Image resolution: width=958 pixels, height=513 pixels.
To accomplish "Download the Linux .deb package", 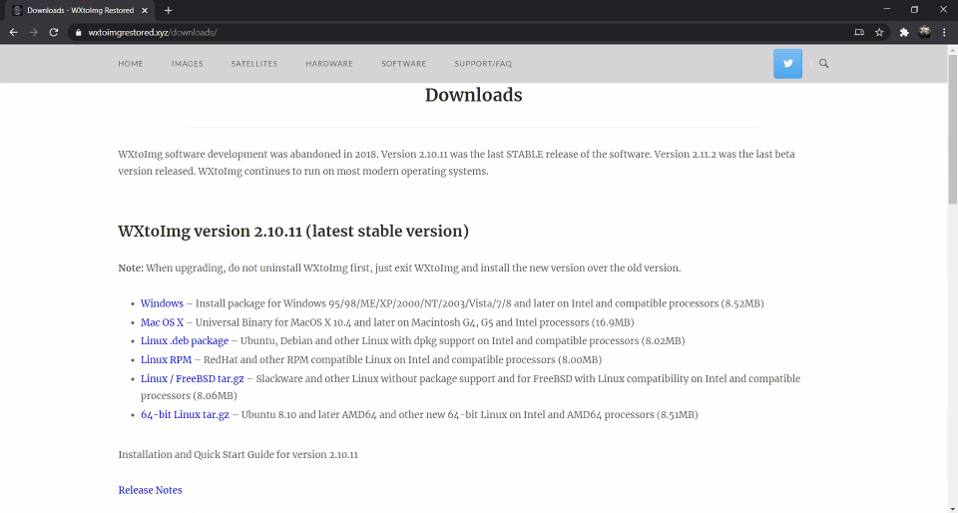I will [x=185, y=340].
